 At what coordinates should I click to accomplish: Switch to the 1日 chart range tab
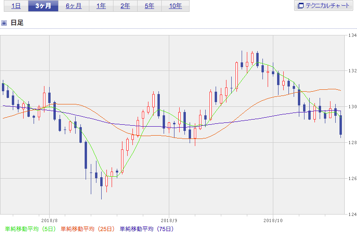[16, 6]
